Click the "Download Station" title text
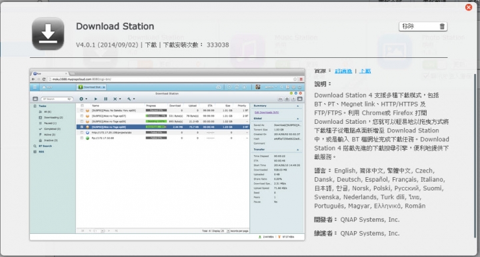Screen dimensions: 480x257 point(115,26)
